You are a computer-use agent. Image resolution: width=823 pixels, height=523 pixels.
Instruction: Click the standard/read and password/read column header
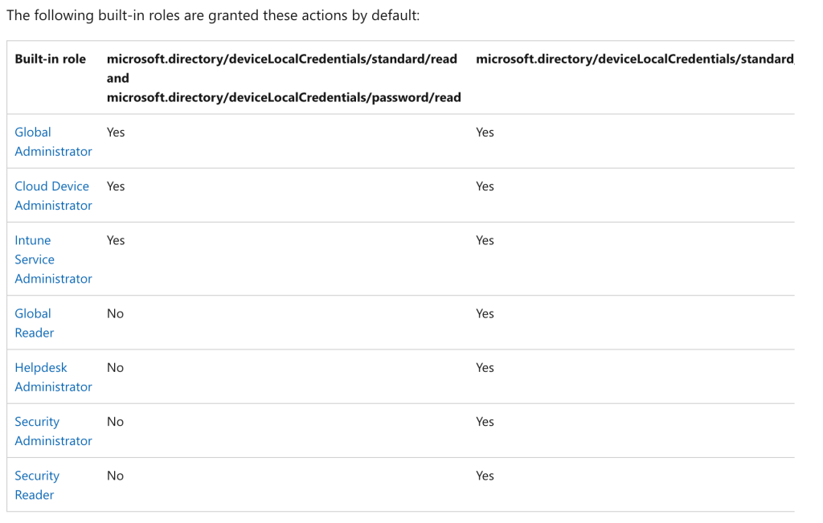point(283,78)
